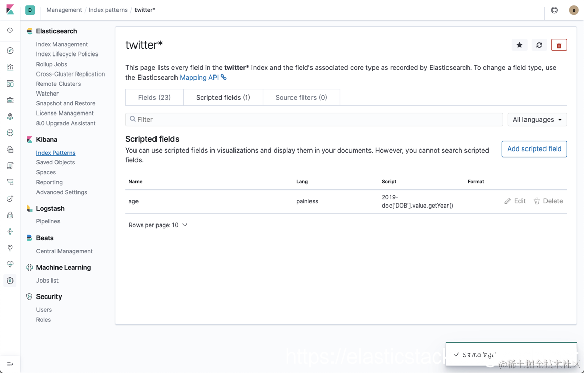The width and height of the screenshot is (584, 373).
Task: Open Stack Monitoring heartbeat icon
Action: 10,264
